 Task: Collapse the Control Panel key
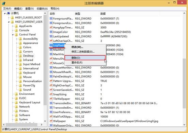(13, 35)
